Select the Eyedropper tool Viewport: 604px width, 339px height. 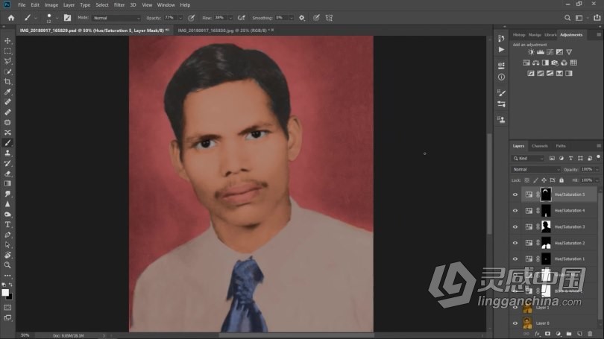(x=7, y=92)
